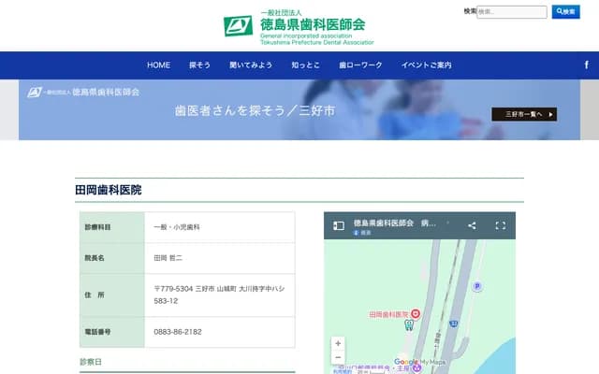Click the 院長名 row label

[95, 258]
